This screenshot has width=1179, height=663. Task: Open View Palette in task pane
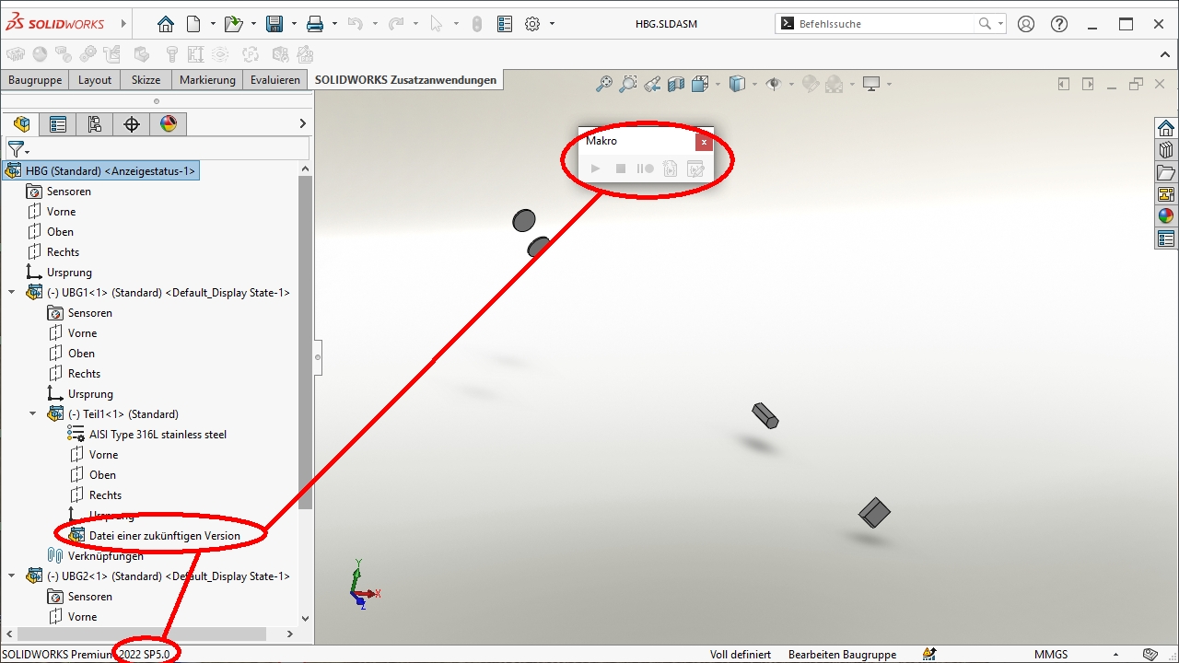(1166, 194)
